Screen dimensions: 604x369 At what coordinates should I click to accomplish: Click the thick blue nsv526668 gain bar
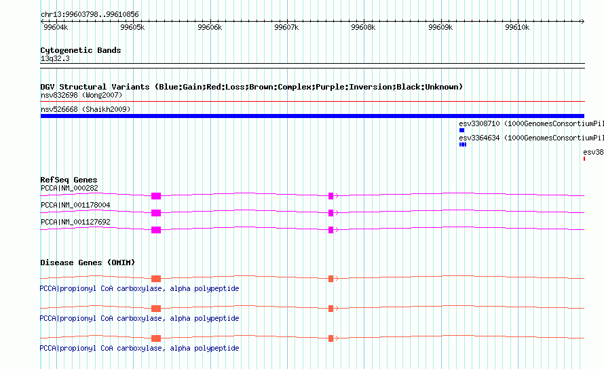(312, 116)
